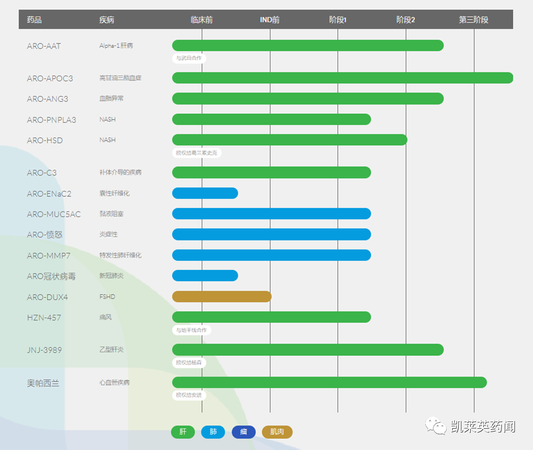Click the blue ARO-ENaC2 progress bar
This screenshot has height=450, width=533.
coord(205,193)
